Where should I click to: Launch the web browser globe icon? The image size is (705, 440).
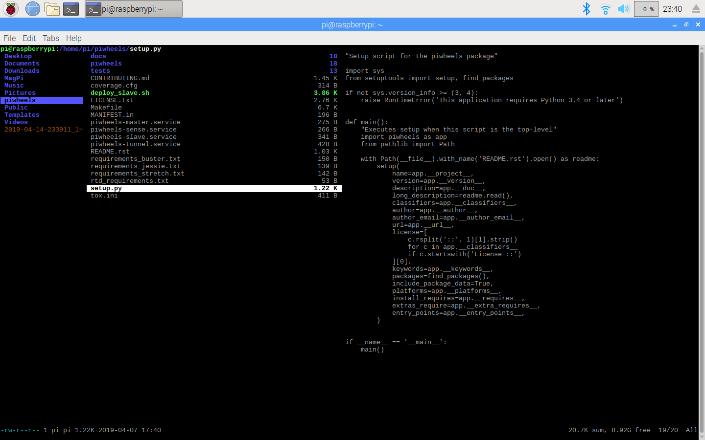pos(33,9)
